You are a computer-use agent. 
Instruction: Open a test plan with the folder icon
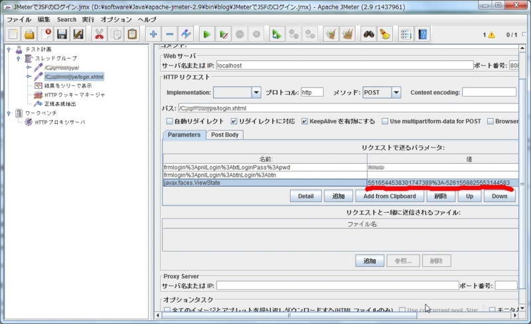pyautogui.click(x=29, y=34)
